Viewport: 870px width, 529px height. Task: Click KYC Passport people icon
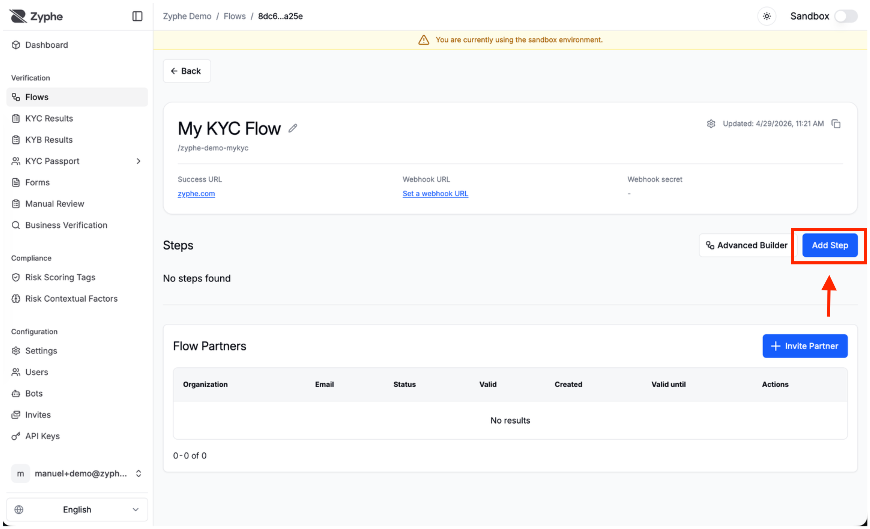click(16, 161)
